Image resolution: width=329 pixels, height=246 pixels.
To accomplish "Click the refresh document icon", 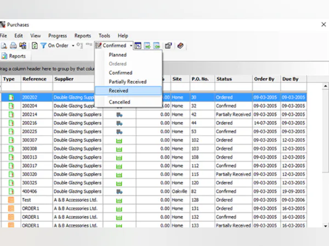I will 35,45.
